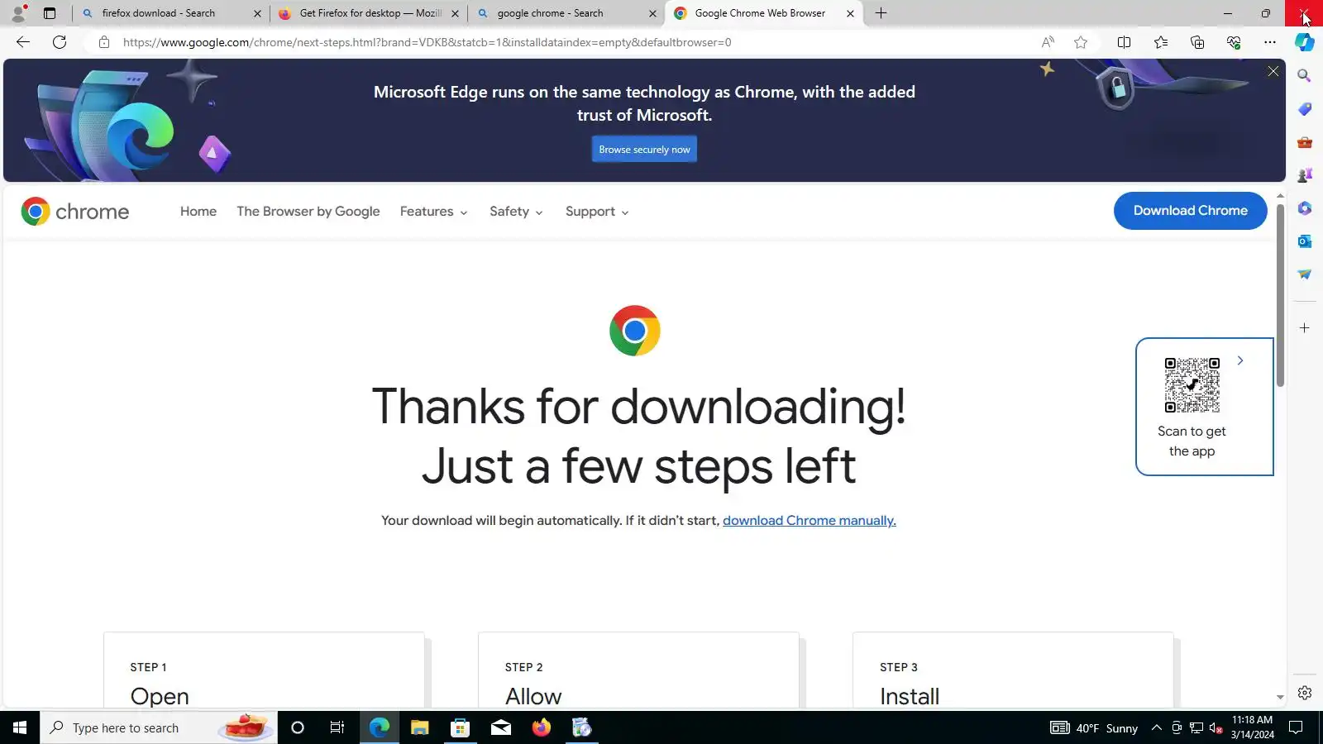Click the page vertical scrollbar thumb
Screen dimensions: 1323x744
coord(1280,295)
